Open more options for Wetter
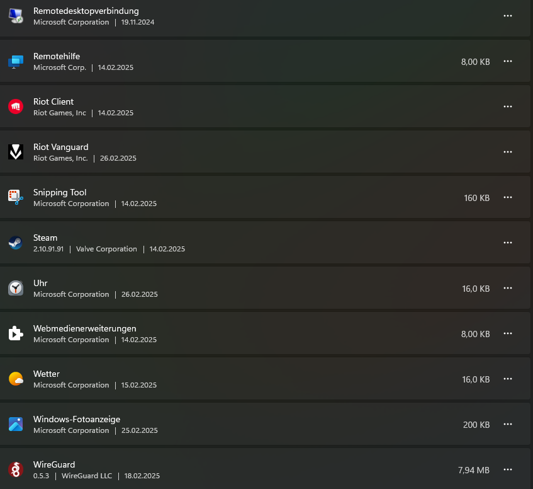The image size is (533, 489). (508, 379)
